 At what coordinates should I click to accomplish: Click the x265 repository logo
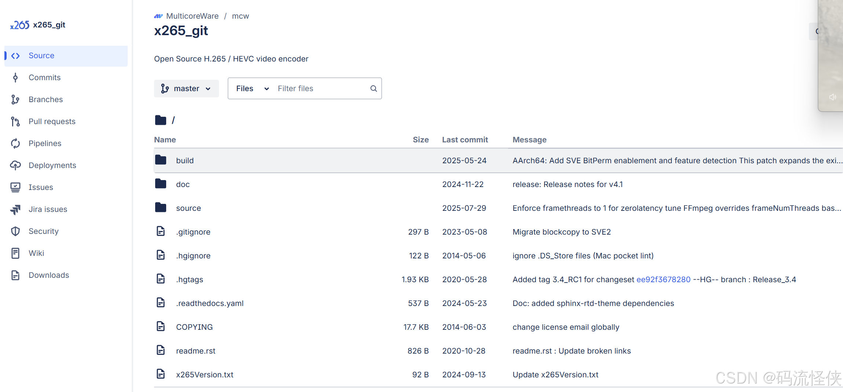(20, 25)
